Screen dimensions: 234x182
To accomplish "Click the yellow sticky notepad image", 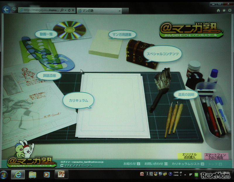I will pos(105,44).
